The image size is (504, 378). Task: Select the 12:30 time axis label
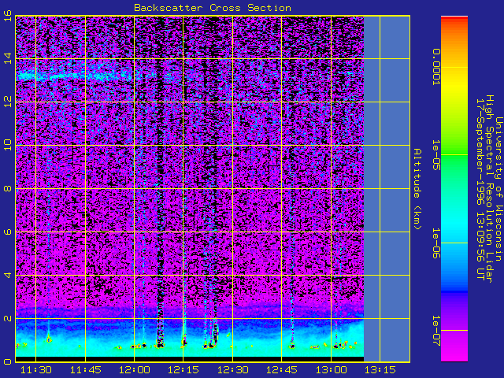232,370
